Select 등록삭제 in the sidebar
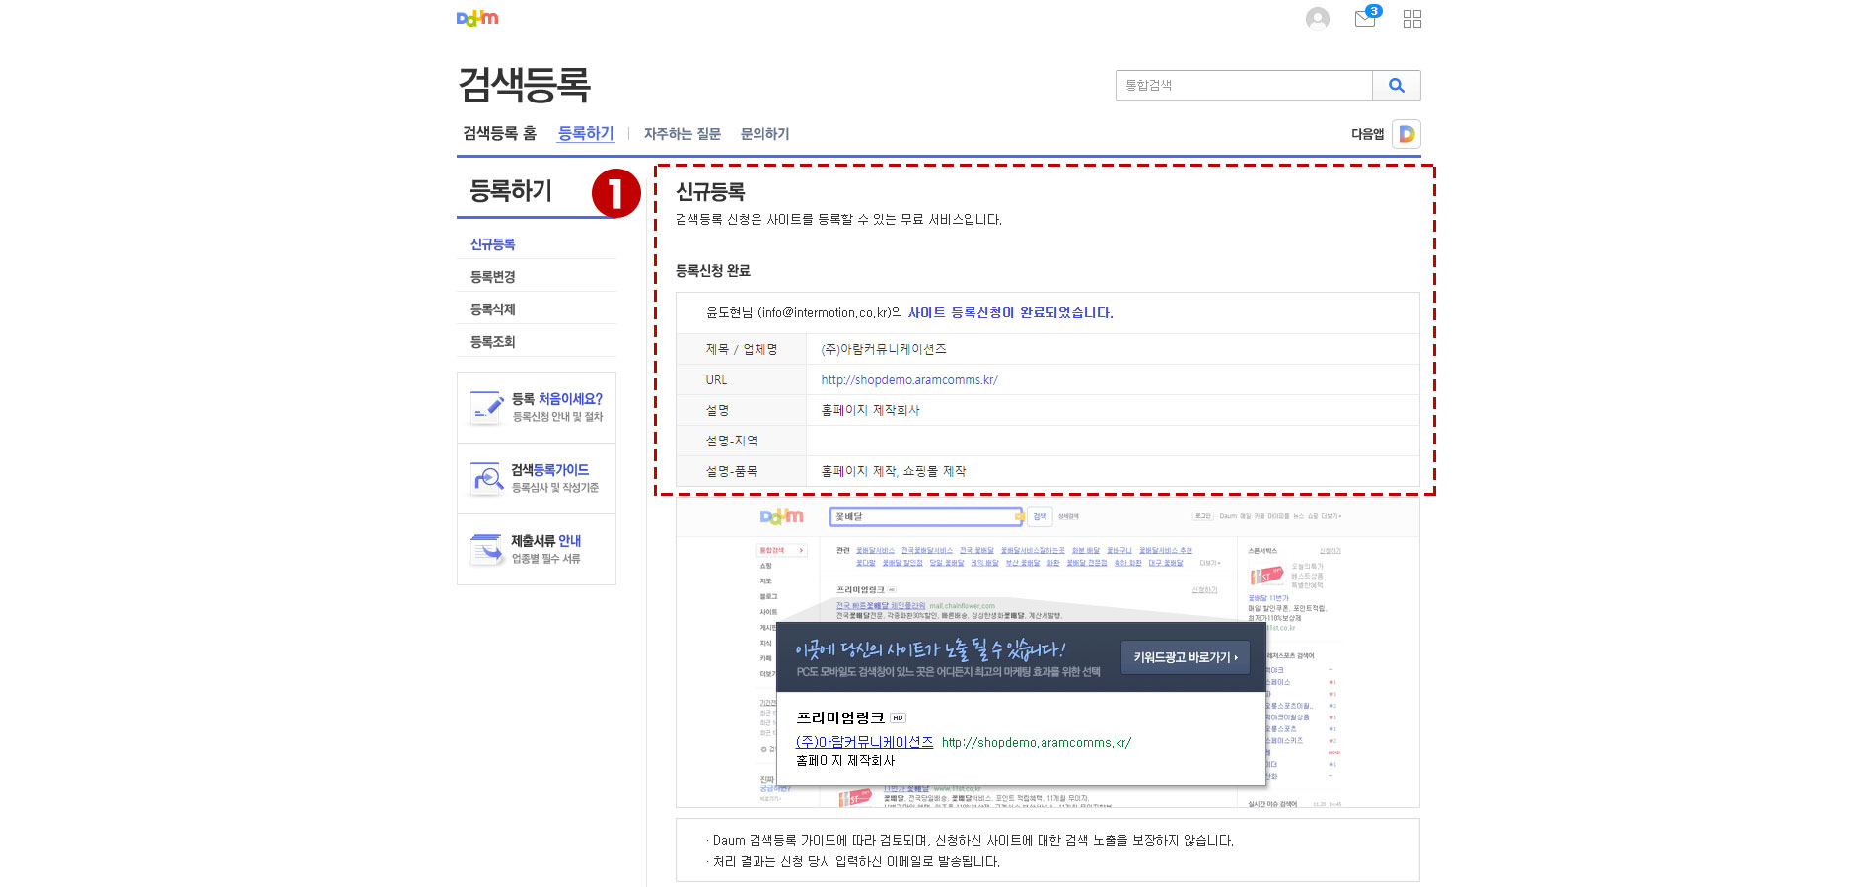The image size is (1874, 887). click(492, 308)
